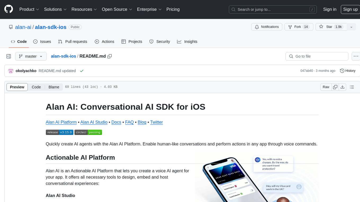Open the Blog link

[x=142, y=122]
